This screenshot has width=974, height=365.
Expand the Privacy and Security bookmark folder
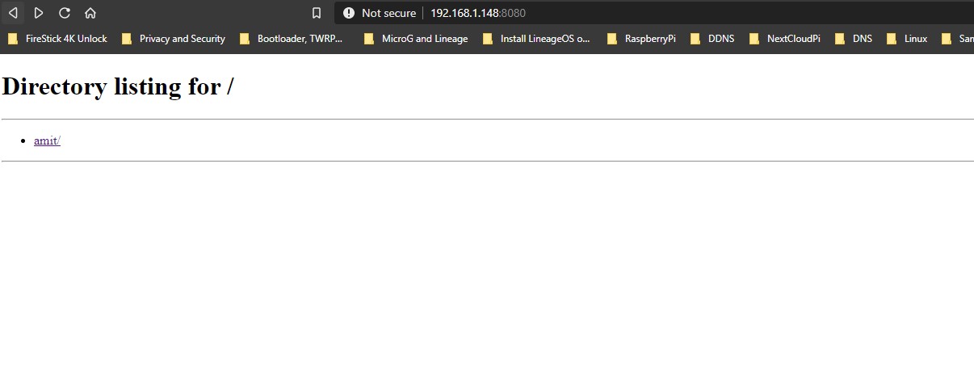click(174, 39)
